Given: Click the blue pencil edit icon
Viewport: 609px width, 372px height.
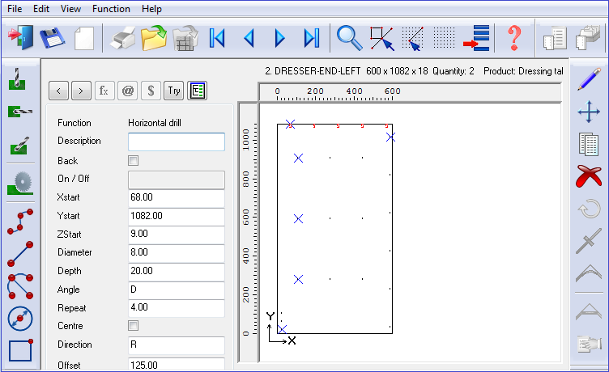Looking at the screenshot, I should (x=589, y=79).
